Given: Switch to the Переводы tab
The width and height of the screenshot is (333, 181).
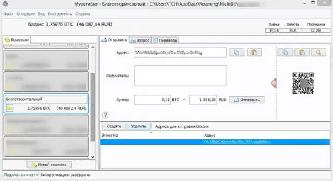Looking at the screenshot, I should click(x=165, y=40).
